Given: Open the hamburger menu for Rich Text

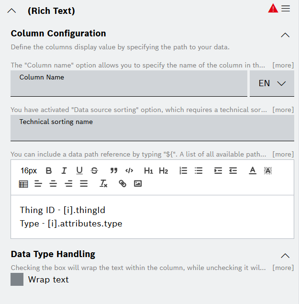Looking at the screenshot, I should pyautogui.click(x=286, y=9).
